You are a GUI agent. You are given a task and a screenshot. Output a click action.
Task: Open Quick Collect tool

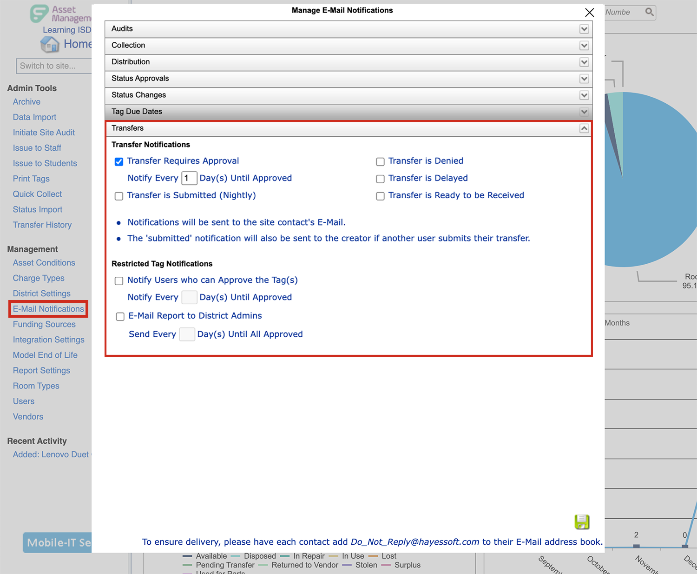37,194
